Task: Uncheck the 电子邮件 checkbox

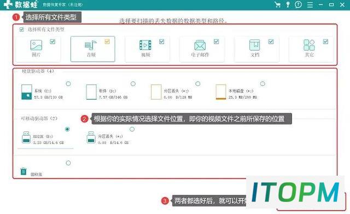Action: 217,42
